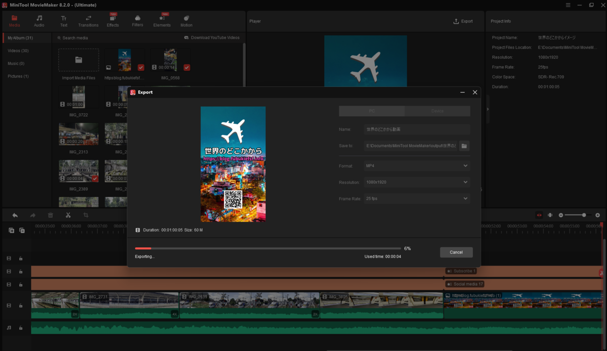607x351 pixels.
Task: Select the httpsblog.fubukiefsf picture thumbnail
Action: pyautogui.click(x=124, y=60)
